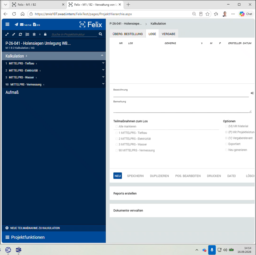
Task: Expand the 2 MITTELPRS - Elektrizität row chevron
Action: (103, 70)
